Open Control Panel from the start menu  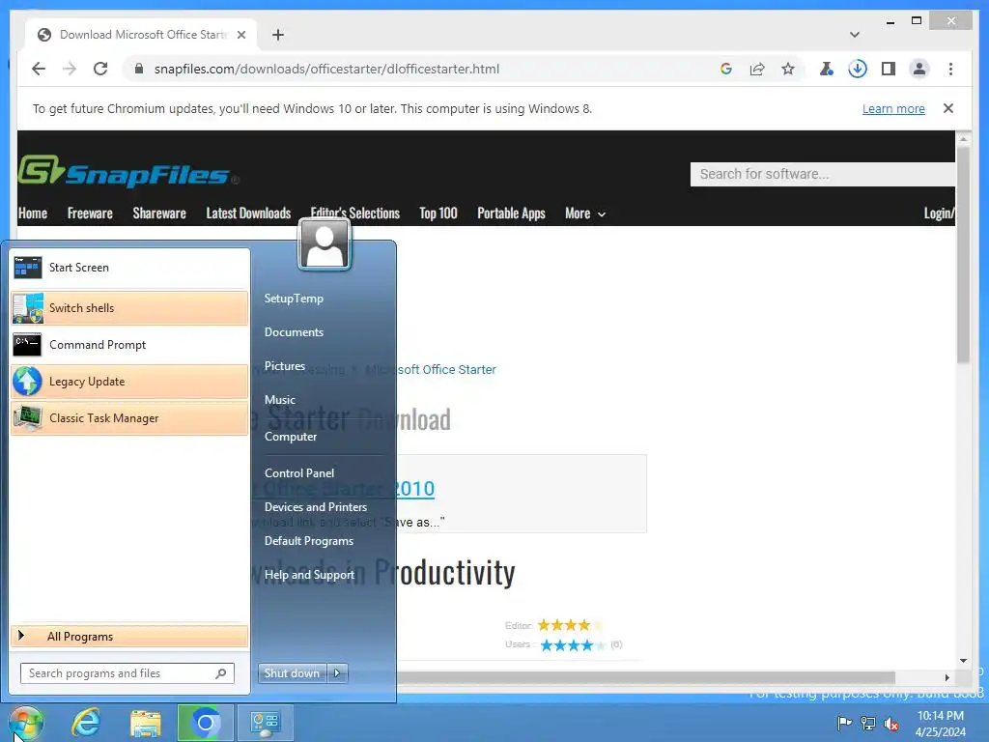click(299, 473)
